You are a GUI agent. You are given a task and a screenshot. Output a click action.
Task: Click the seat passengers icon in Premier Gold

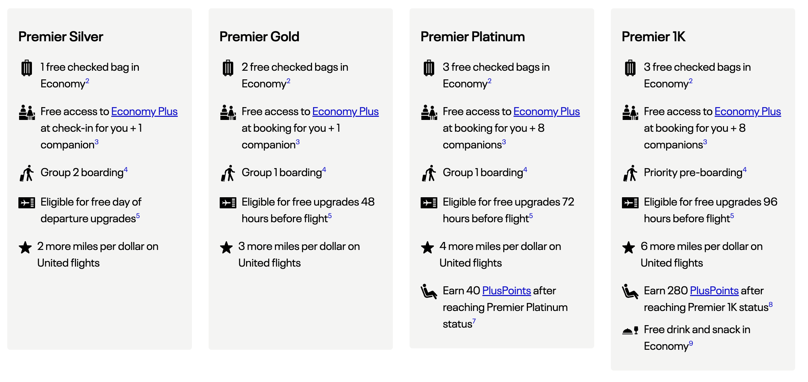[228, 112]
